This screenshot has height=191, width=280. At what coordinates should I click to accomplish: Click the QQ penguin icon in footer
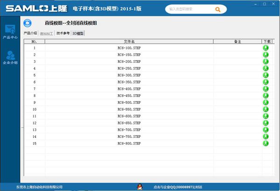[143, 186]
